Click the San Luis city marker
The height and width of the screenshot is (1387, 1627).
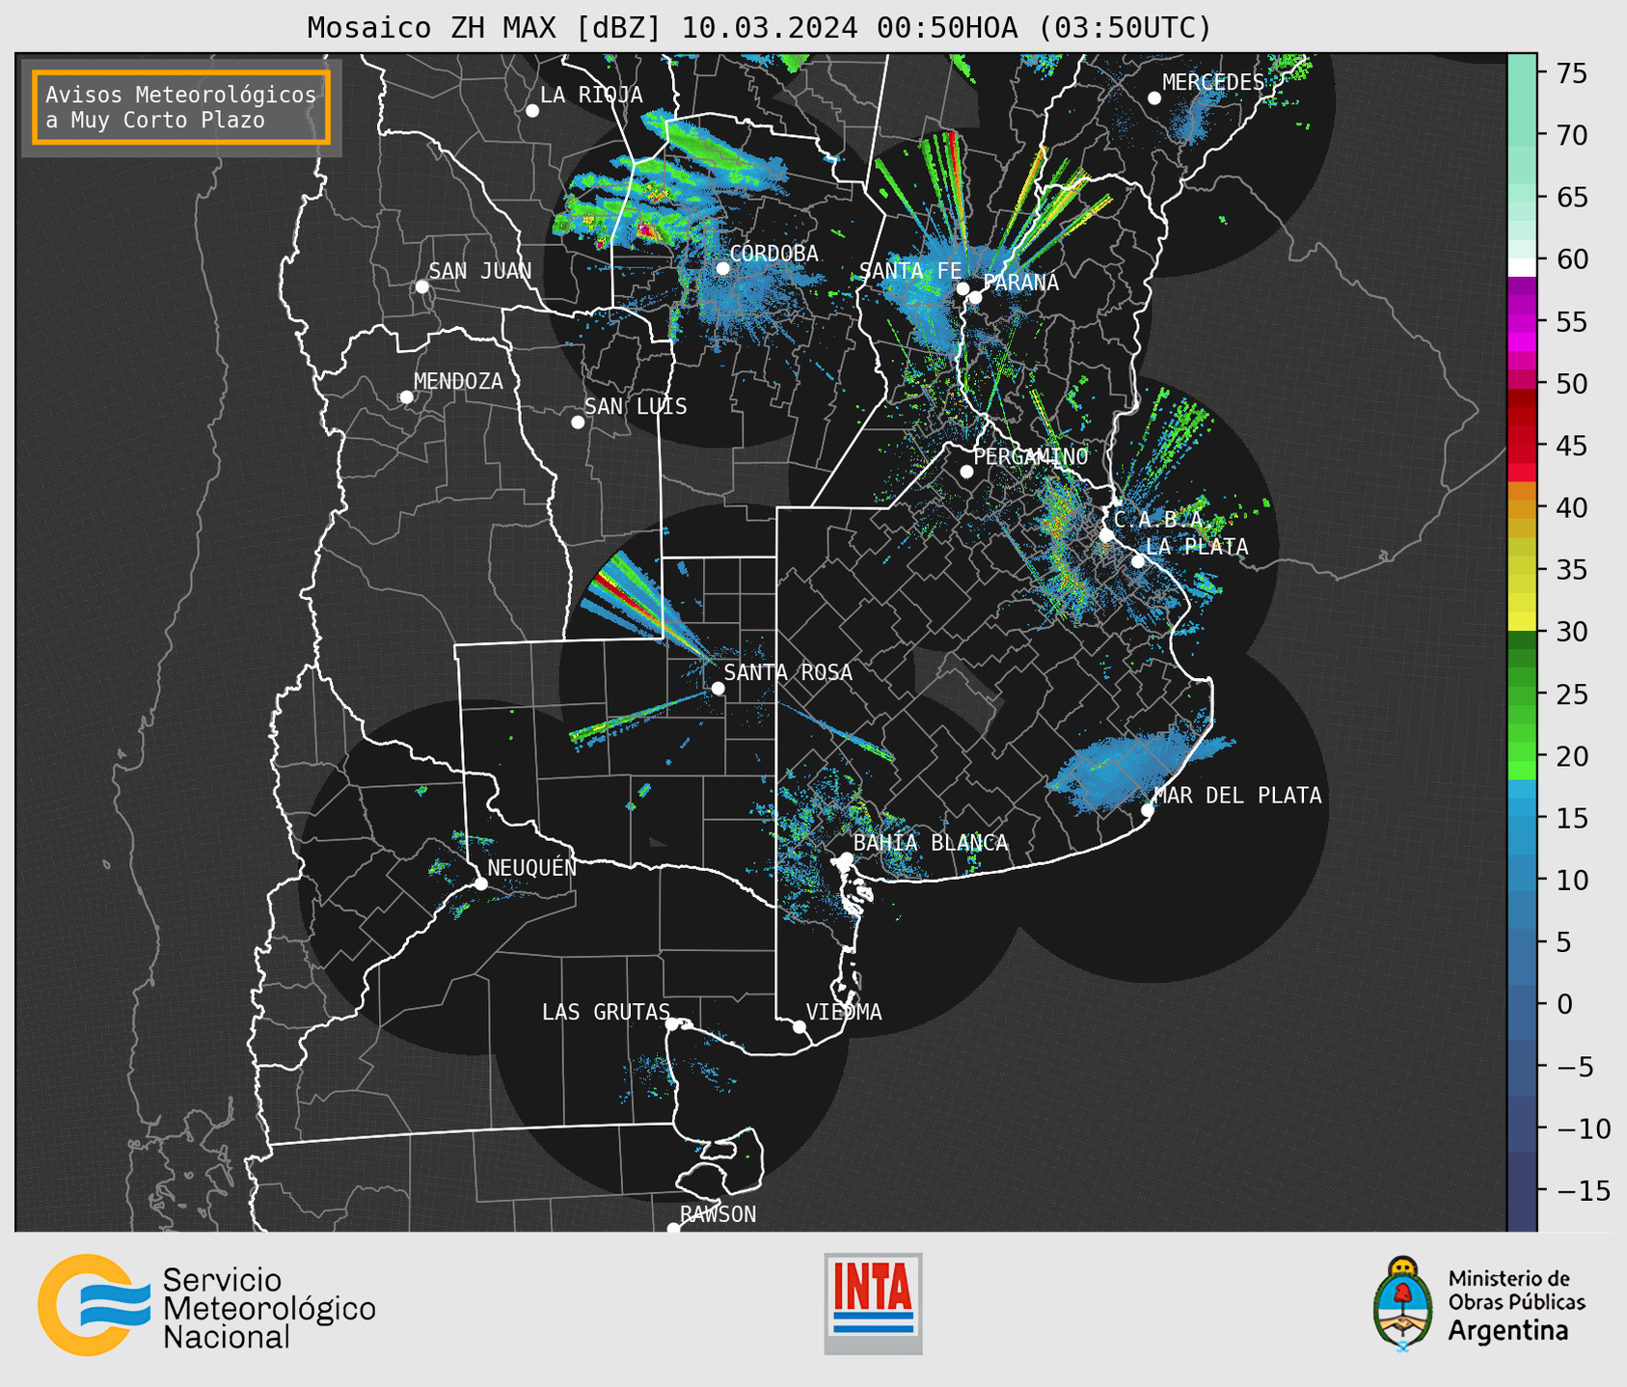578,422
